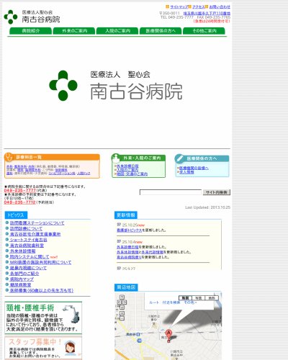Click the stethoscope icon on the orange panel

(x=9, y=156)
